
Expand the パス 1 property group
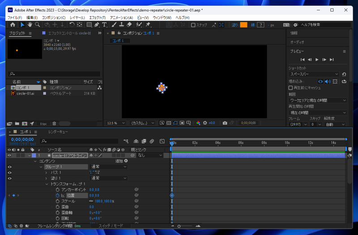click(x=46, y=172)
